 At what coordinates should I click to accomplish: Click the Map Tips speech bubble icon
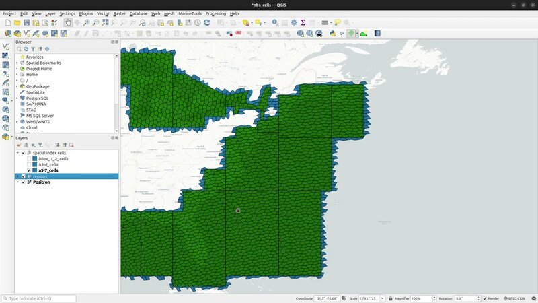click(338, 23)
